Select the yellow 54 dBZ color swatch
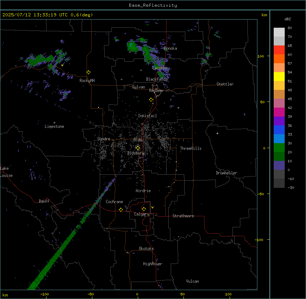The height and width of the screenshot is (299, 306). click(279, 76)
